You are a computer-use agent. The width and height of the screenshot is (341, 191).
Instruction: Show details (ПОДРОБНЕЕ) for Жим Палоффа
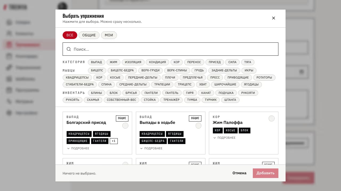point(224,138)
